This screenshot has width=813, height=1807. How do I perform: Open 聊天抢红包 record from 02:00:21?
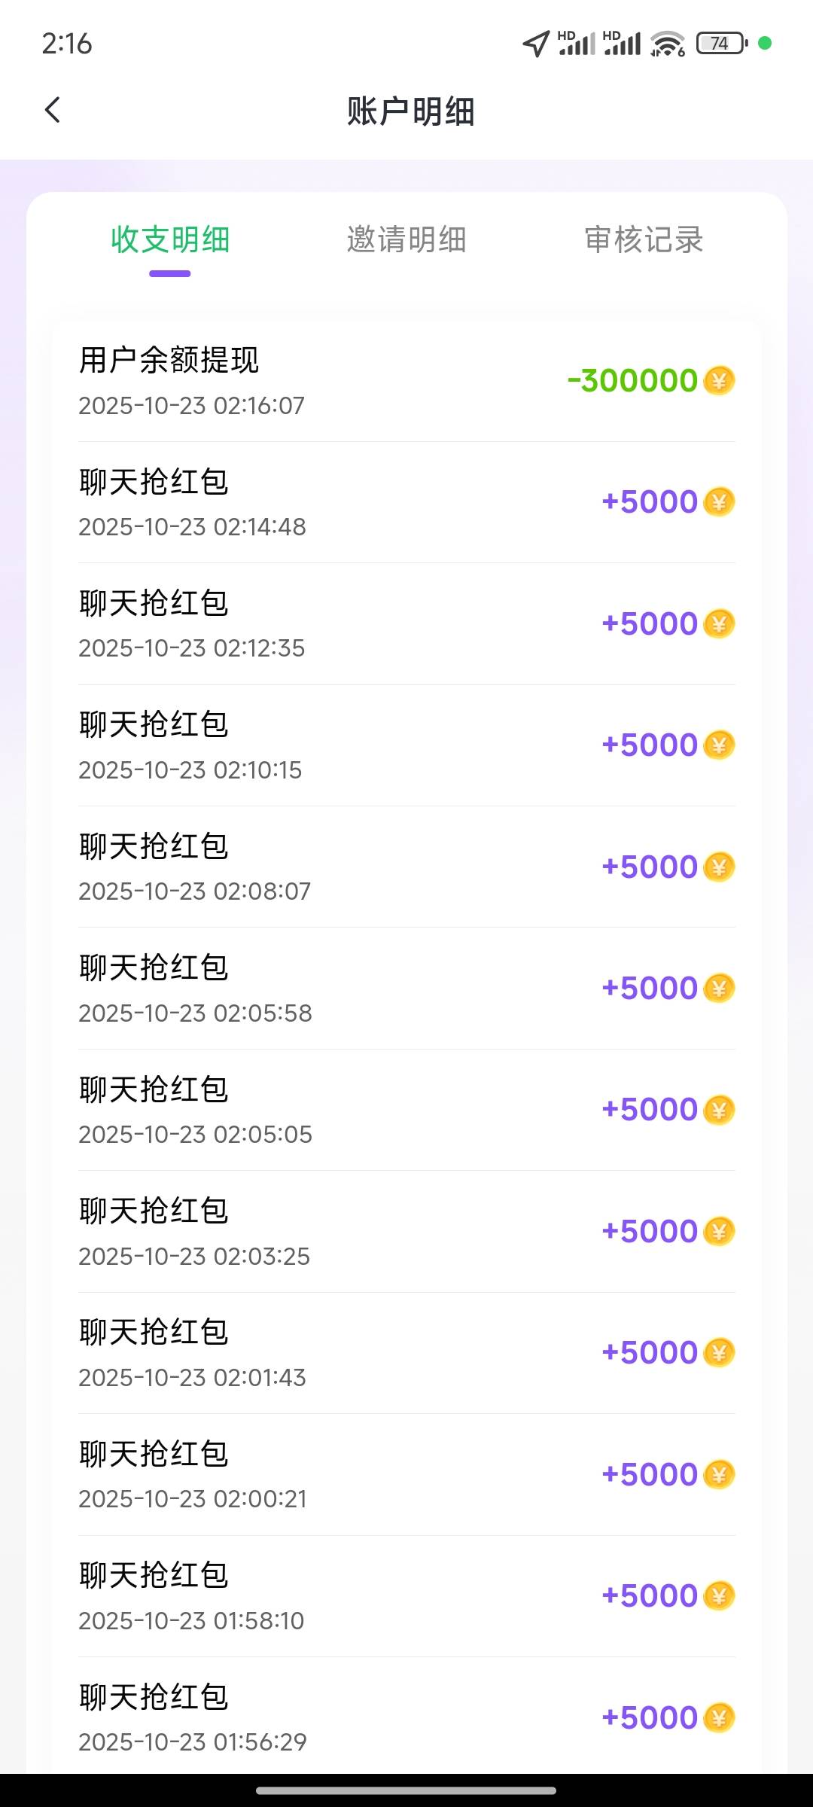pos(154,1455)
